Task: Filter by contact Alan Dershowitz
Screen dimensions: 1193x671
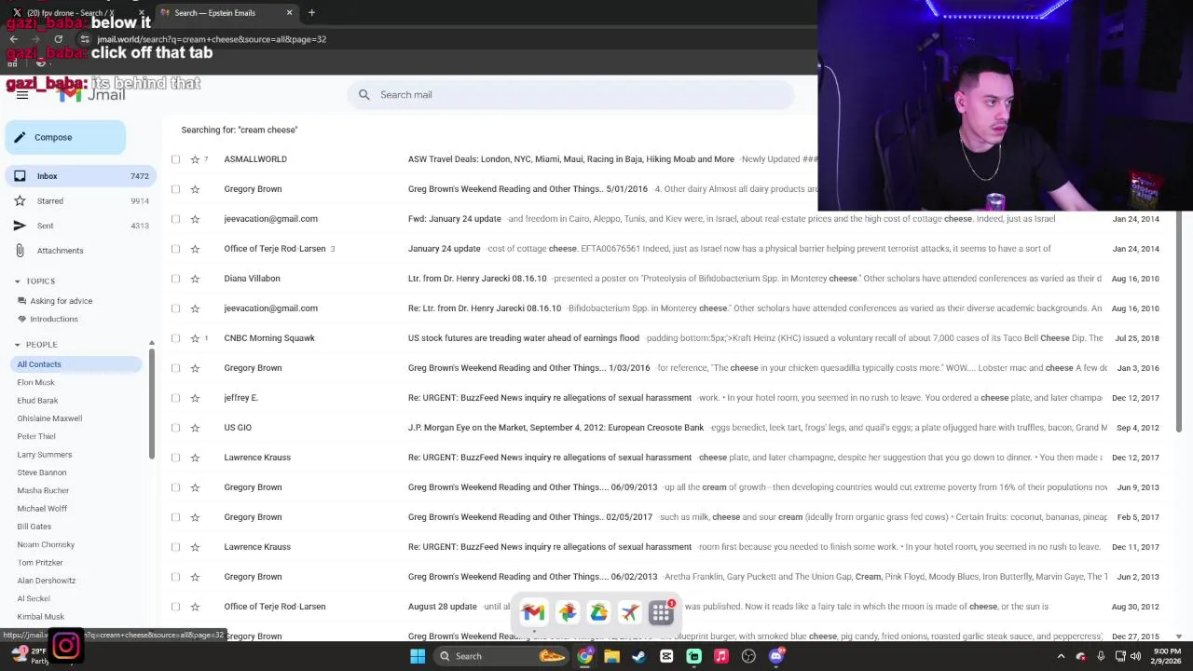Action: [x=47, y=581]
